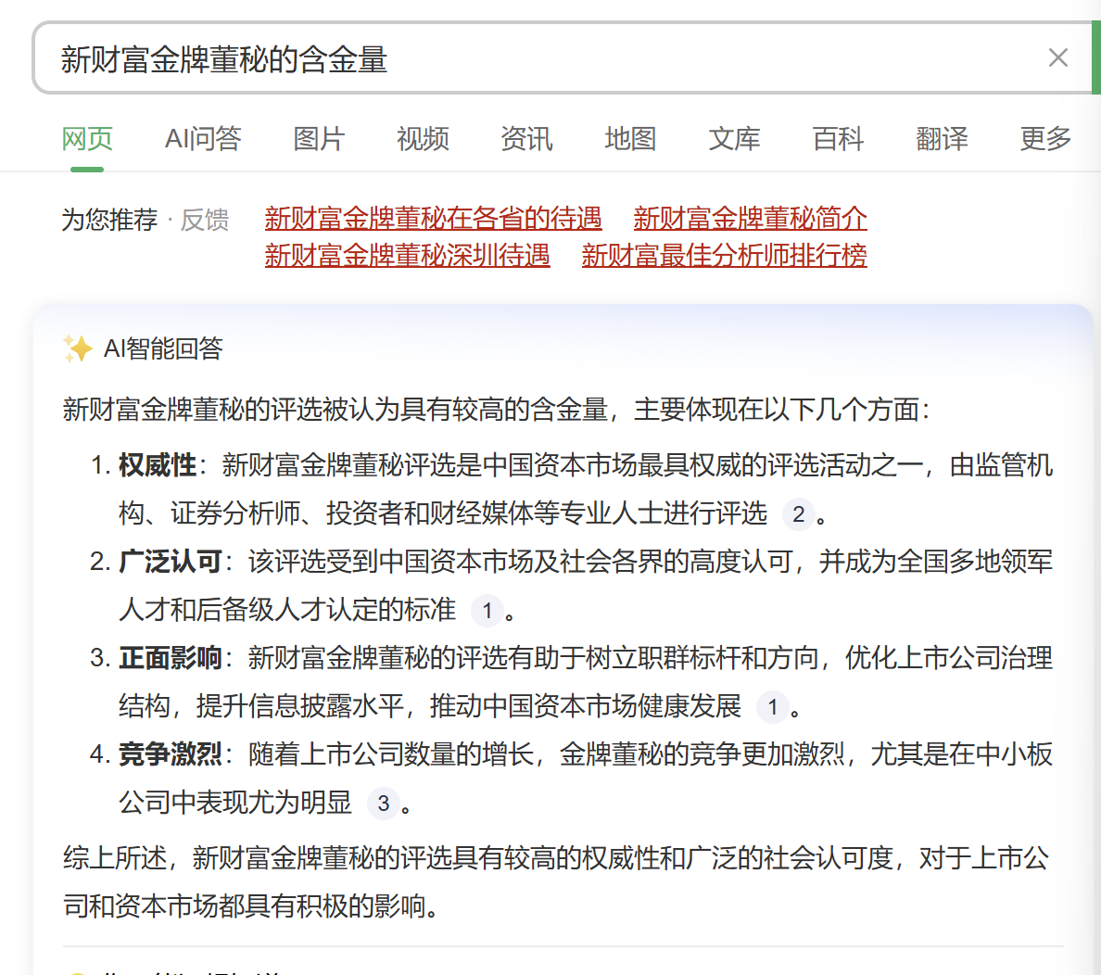
Task: Open the 地图 tab
Action: pos(630,139)
